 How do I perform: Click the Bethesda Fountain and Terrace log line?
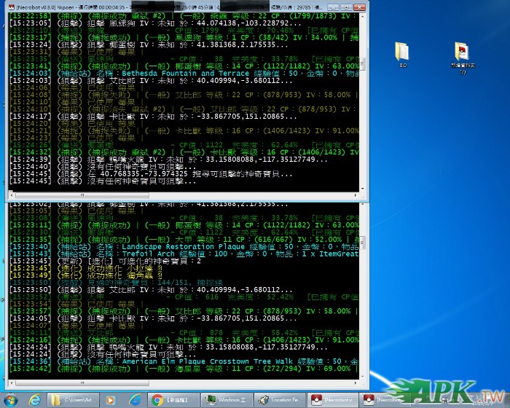click(x=182, y=74)
